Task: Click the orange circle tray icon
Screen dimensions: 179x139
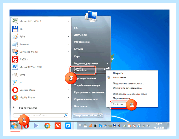Action: [x=129, y=126]
